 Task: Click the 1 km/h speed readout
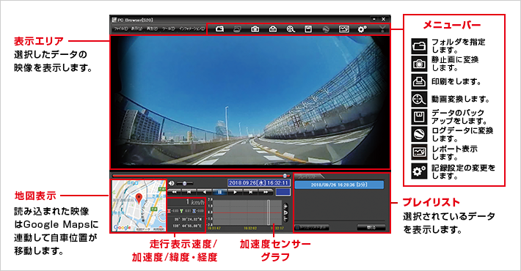pos(194,202)
